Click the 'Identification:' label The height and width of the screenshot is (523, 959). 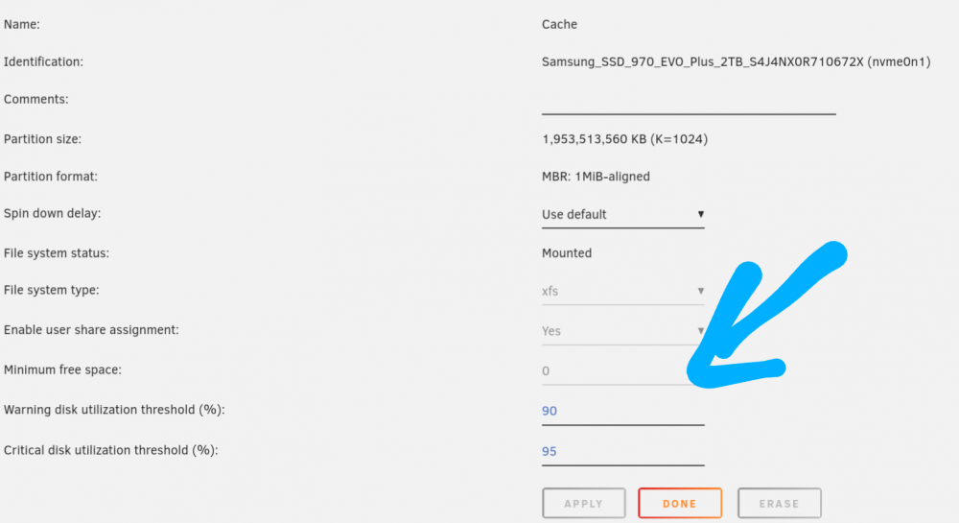[x=43, y=61]
